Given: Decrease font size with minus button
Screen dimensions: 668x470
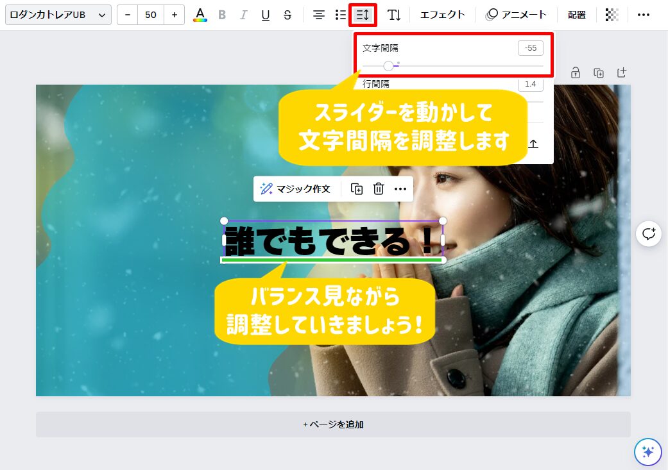Looking at the screenshot, I should [128, 15].
